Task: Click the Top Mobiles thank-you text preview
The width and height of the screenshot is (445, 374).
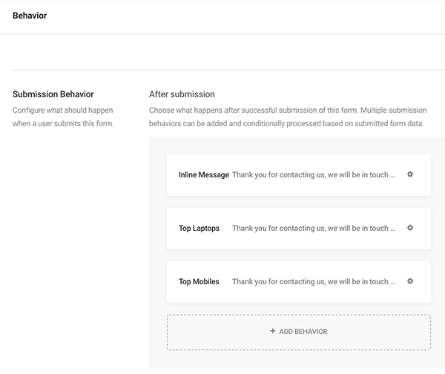Action: point(310,282)
